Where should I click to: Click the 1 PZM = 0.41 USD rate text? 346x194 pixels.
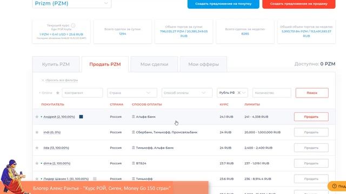61,34
